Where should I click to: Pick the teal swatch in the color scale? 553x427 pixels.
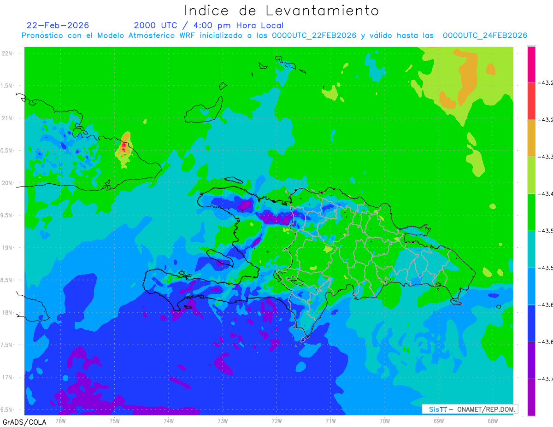pos(531,249)
